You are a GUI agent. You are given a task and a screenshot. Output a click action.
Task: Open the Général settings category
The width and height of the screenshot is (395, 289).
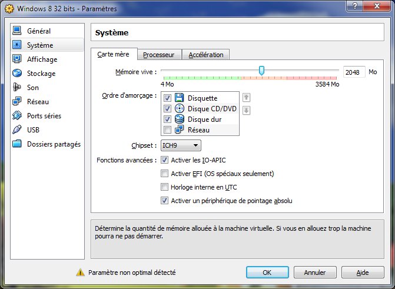click(47, 31)
